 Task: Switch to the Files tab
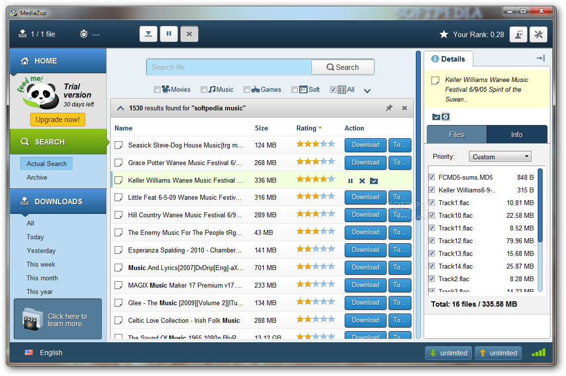pos(457,134)
